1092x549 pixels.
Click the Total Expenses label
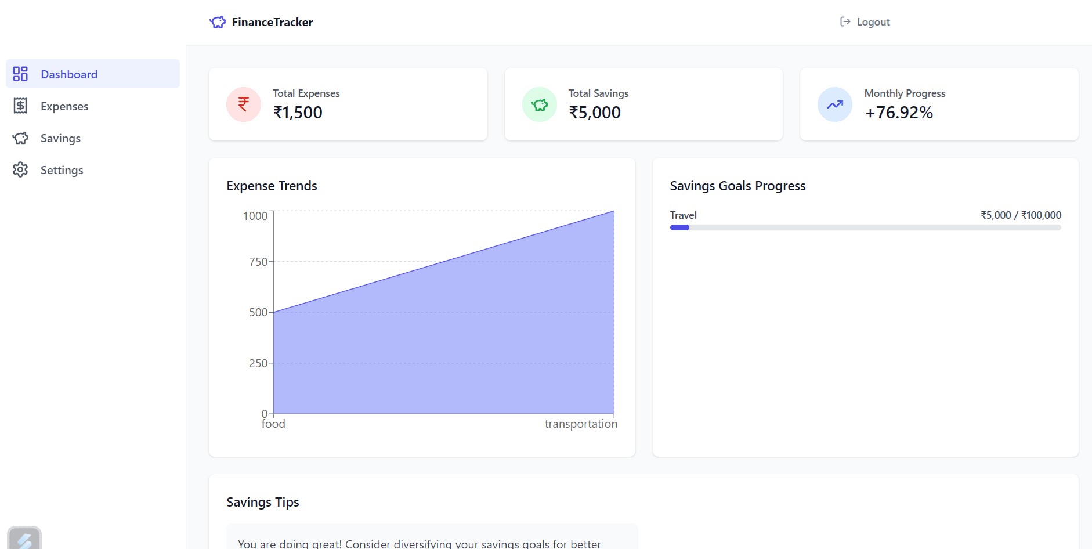(306, 93)
